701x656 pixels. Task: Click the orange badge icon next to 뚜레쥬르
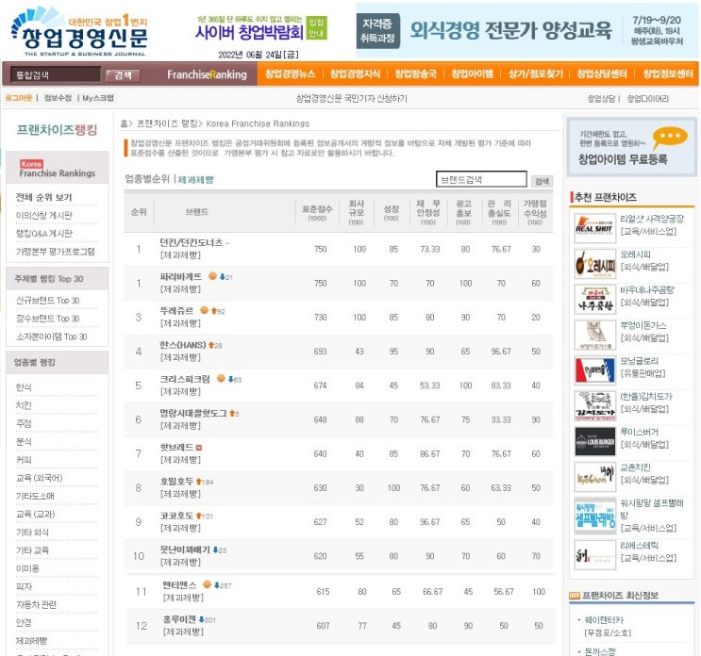[x=204, y=310]
